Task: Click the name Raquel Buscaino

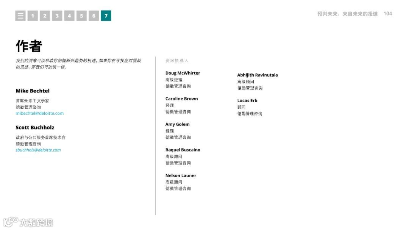Action: pyautogui.click(x=183, y=150)
